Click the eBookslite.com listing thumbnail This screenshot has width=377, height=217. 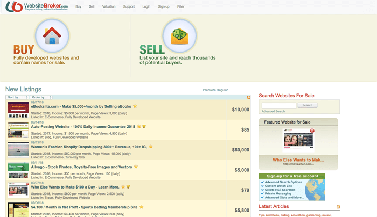(18, 110)
